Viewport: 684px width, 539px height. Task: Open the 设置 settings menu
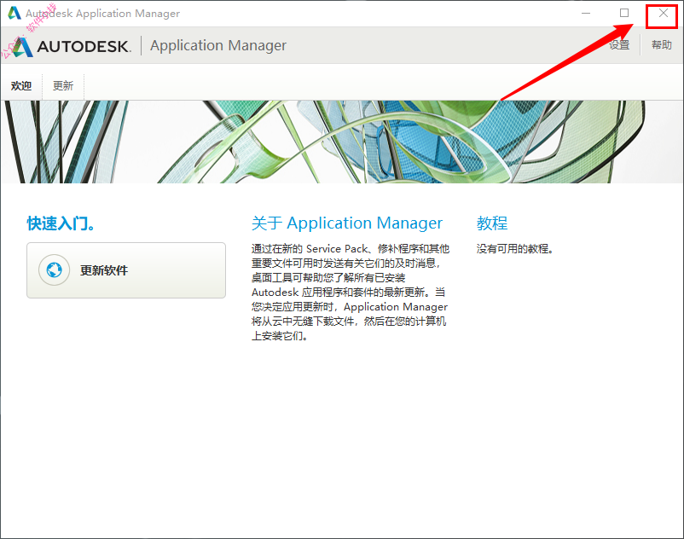[x=619, y=45]
